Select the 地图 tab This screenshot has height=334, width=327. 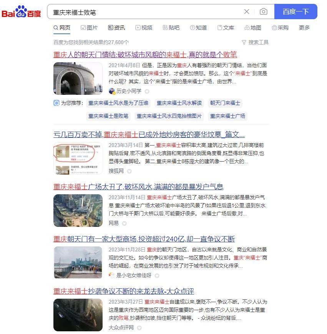pos(253,28)
